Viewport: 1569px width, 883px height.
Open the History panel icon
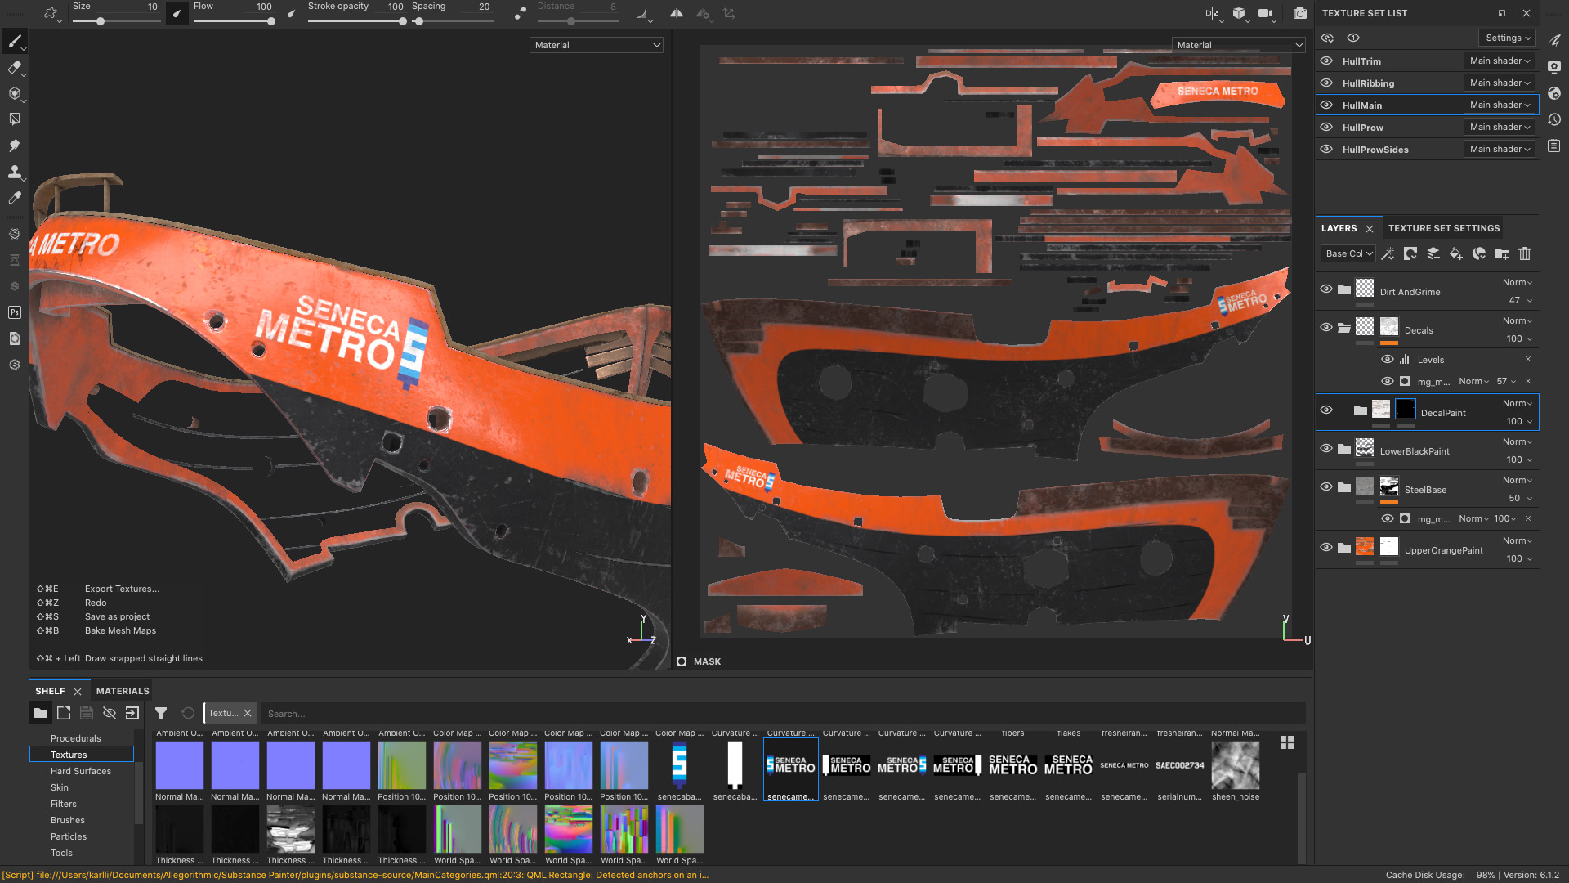1554,119
